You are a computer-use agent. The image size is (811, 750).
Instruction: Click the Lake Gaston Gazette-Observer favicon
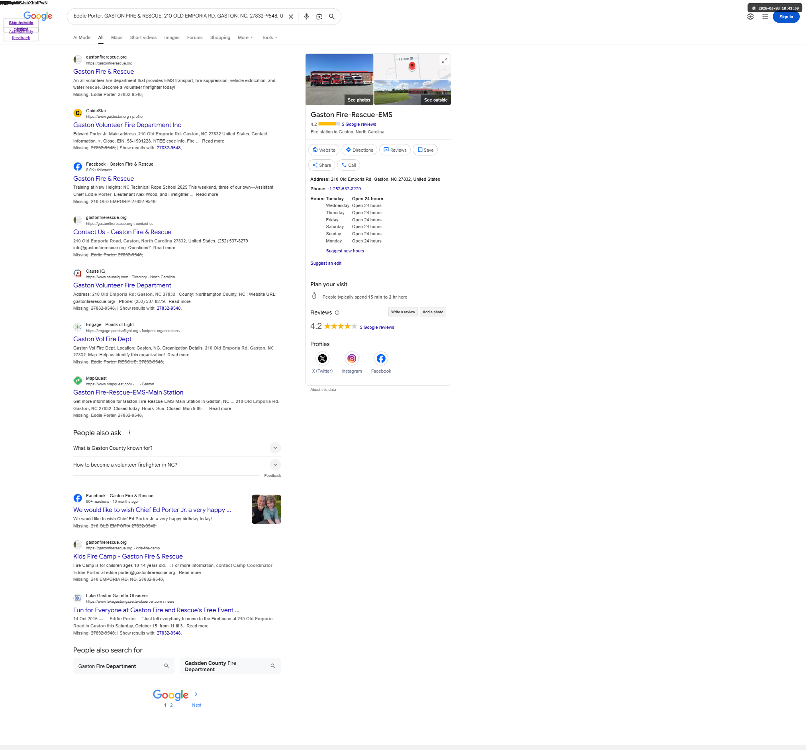tap(78, 598)
